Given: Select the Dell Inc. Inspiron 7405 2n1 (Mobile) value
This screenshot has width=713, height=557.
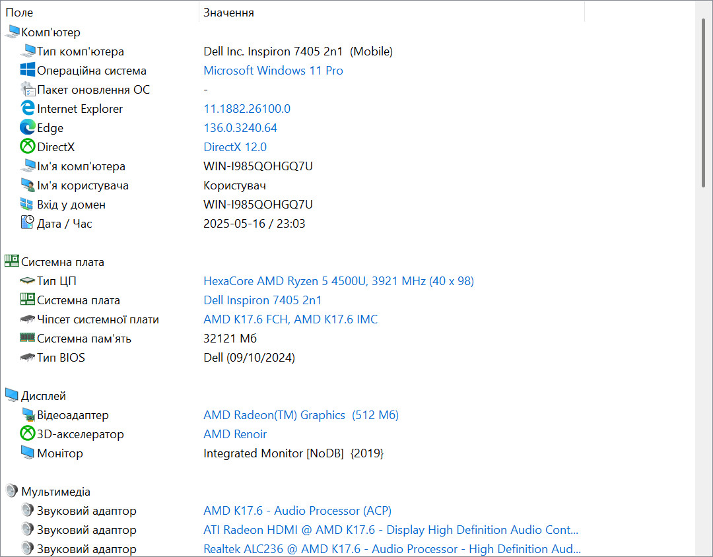Looking at the screenshot, I should [x=298, y=51].
